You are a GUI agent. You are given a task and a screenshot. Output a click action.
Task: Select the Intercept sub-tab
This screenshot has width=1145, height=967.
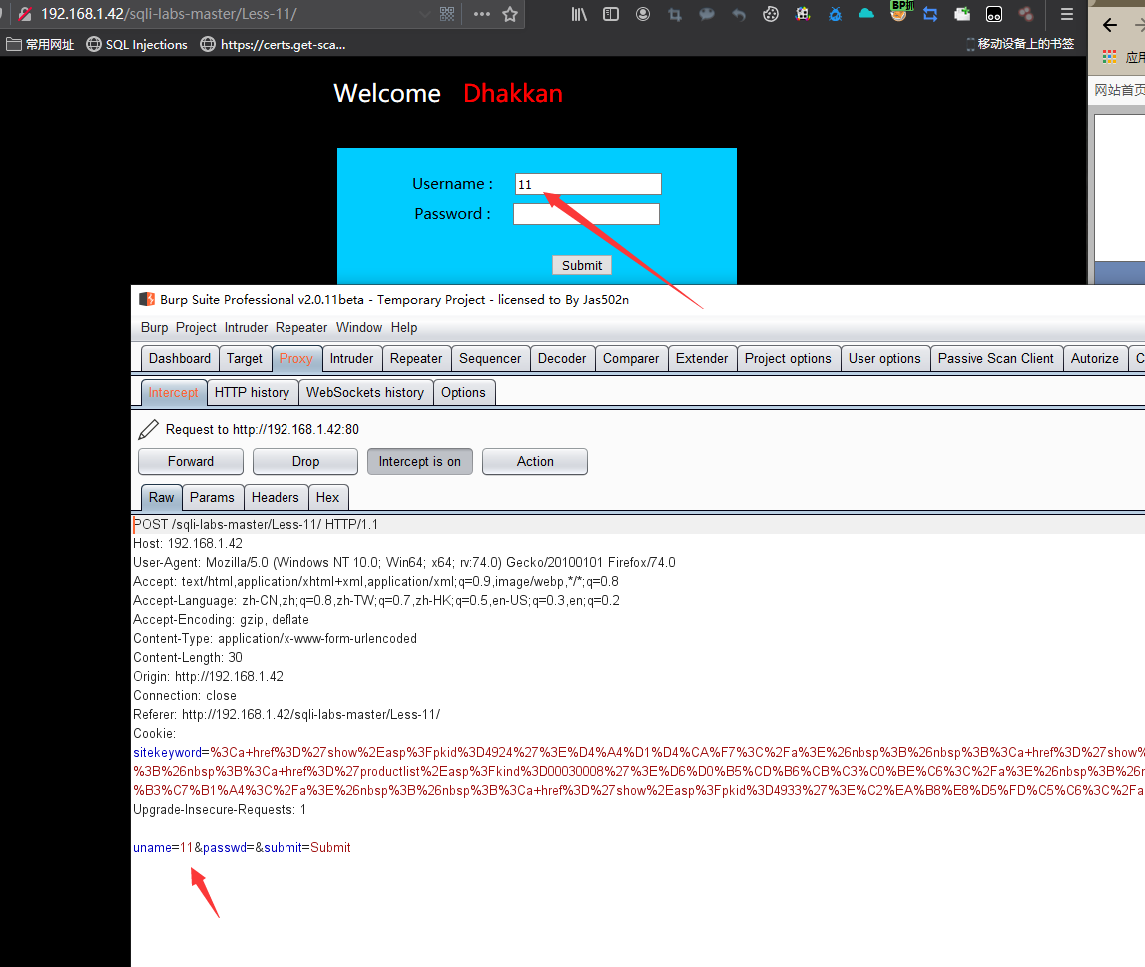click(x=173, y=392)
